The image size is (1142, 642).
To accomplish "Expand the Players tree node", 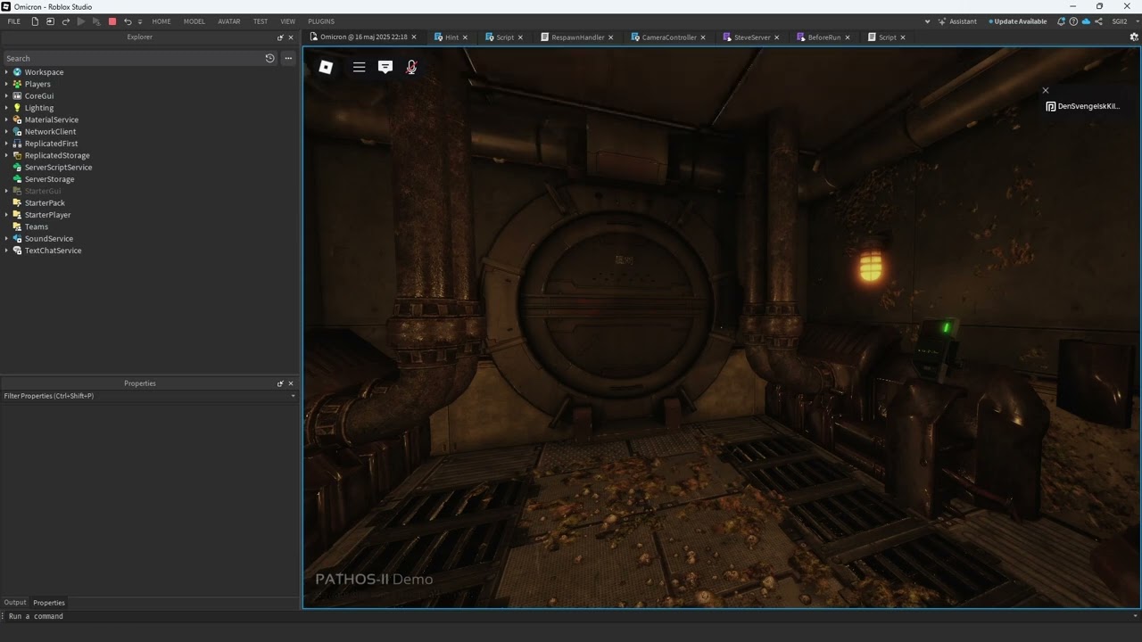I will [6, 84].
